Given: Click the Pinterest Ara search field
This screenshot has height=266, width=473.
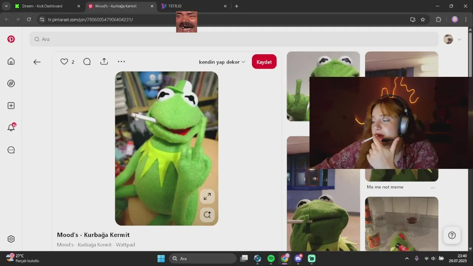Looking at the screenshot, I should [x=234, y=39].
